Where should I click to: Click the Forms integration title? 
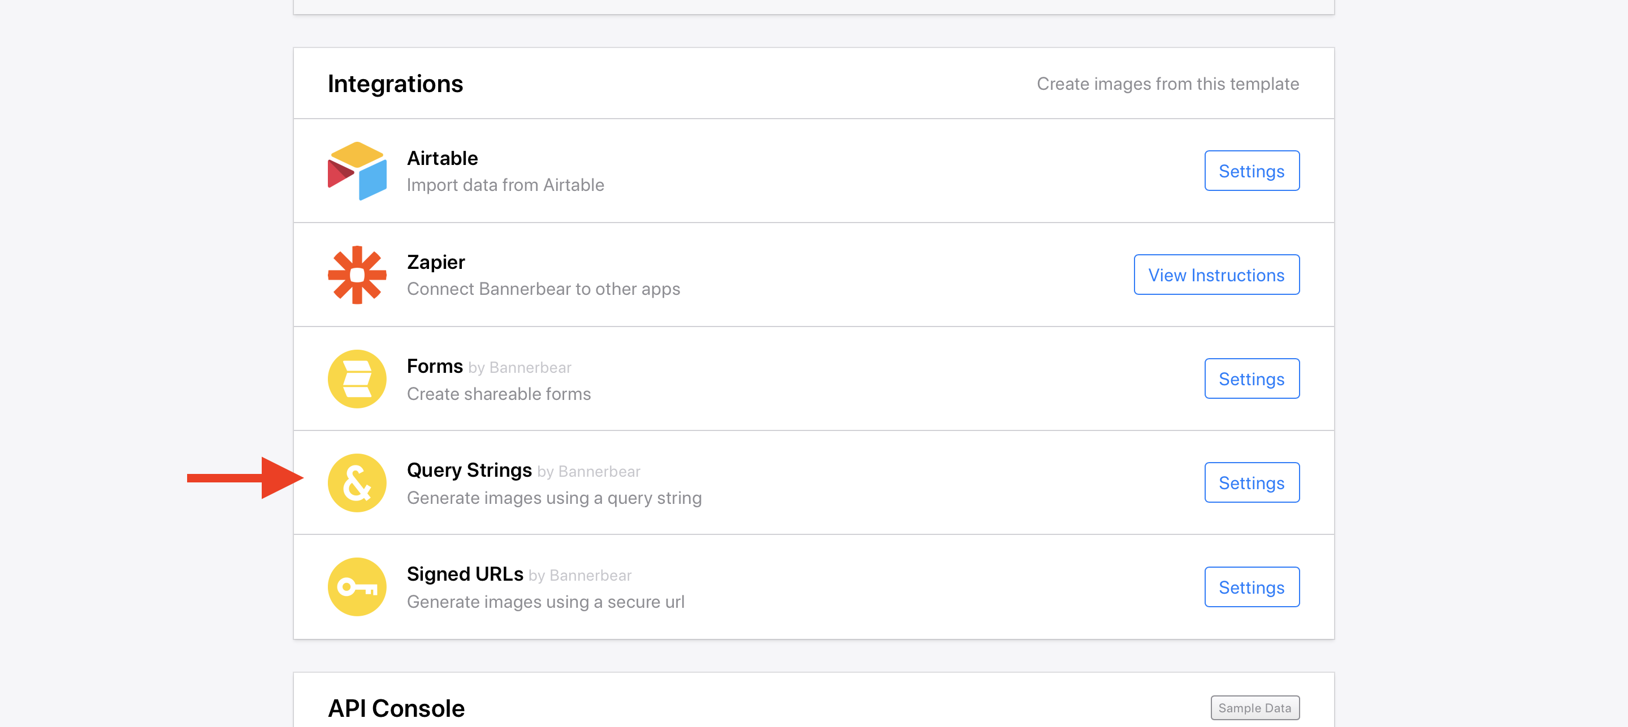(435, 367)
